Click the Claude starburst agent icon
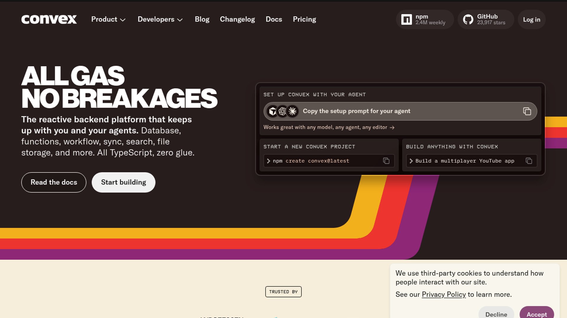 point(292,111)
